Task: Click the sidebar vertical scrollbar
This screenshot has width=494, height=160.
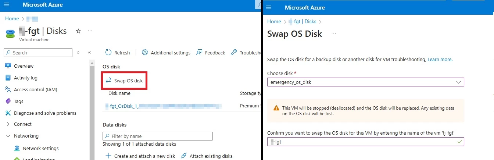Action: point(92,110)
